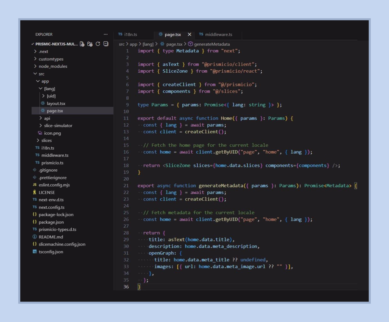Click the page.tsx breadcrumb segment
This screenshot has width=389, height=322.
174,44
